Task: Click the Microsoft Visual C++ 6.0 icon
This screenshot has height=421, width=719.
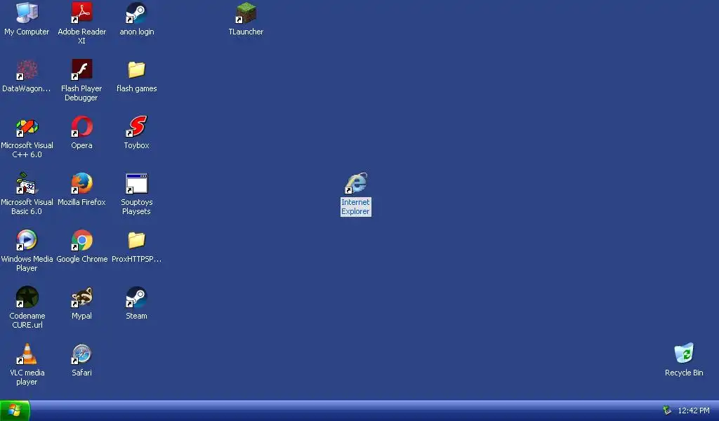Action: coord(27,126)
